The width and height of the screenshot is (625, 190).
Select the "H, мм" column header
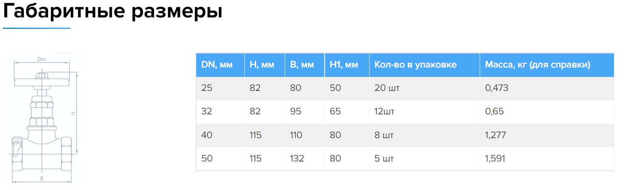point(262,65)
